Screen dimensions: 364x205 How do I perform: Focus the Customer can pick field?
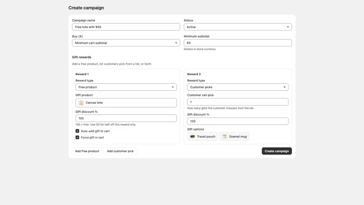(238, 102)
